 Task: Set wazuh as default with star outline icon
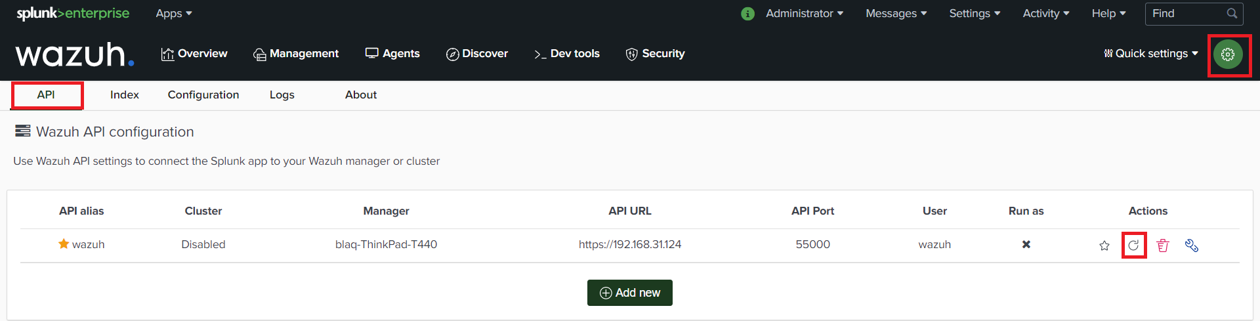click(1104, 246)
